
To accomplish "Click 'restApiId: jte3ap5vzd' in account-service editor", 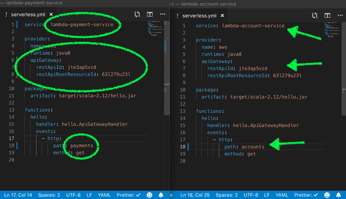I will (237, 68).
